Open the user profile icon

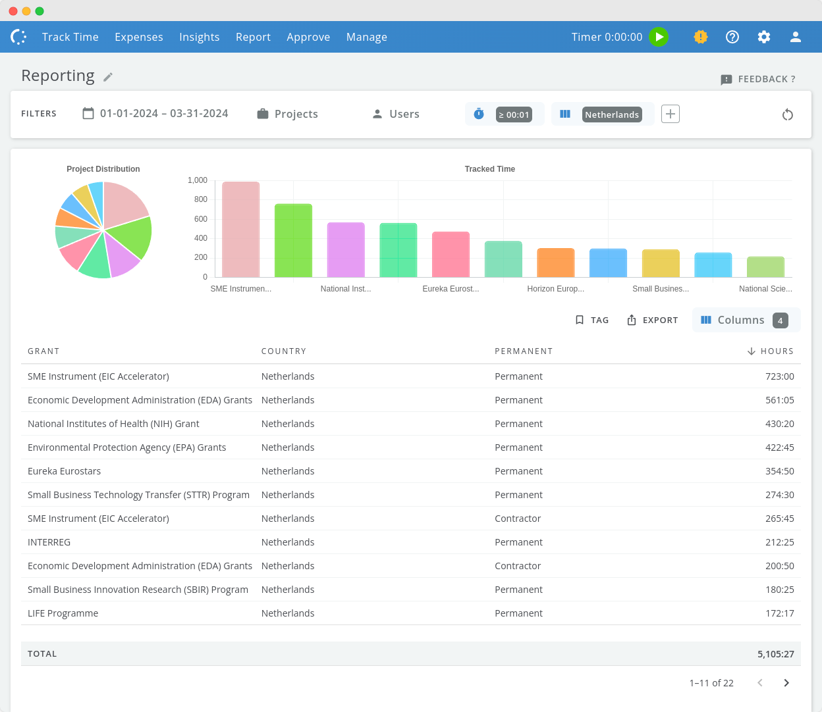point(796,37)
